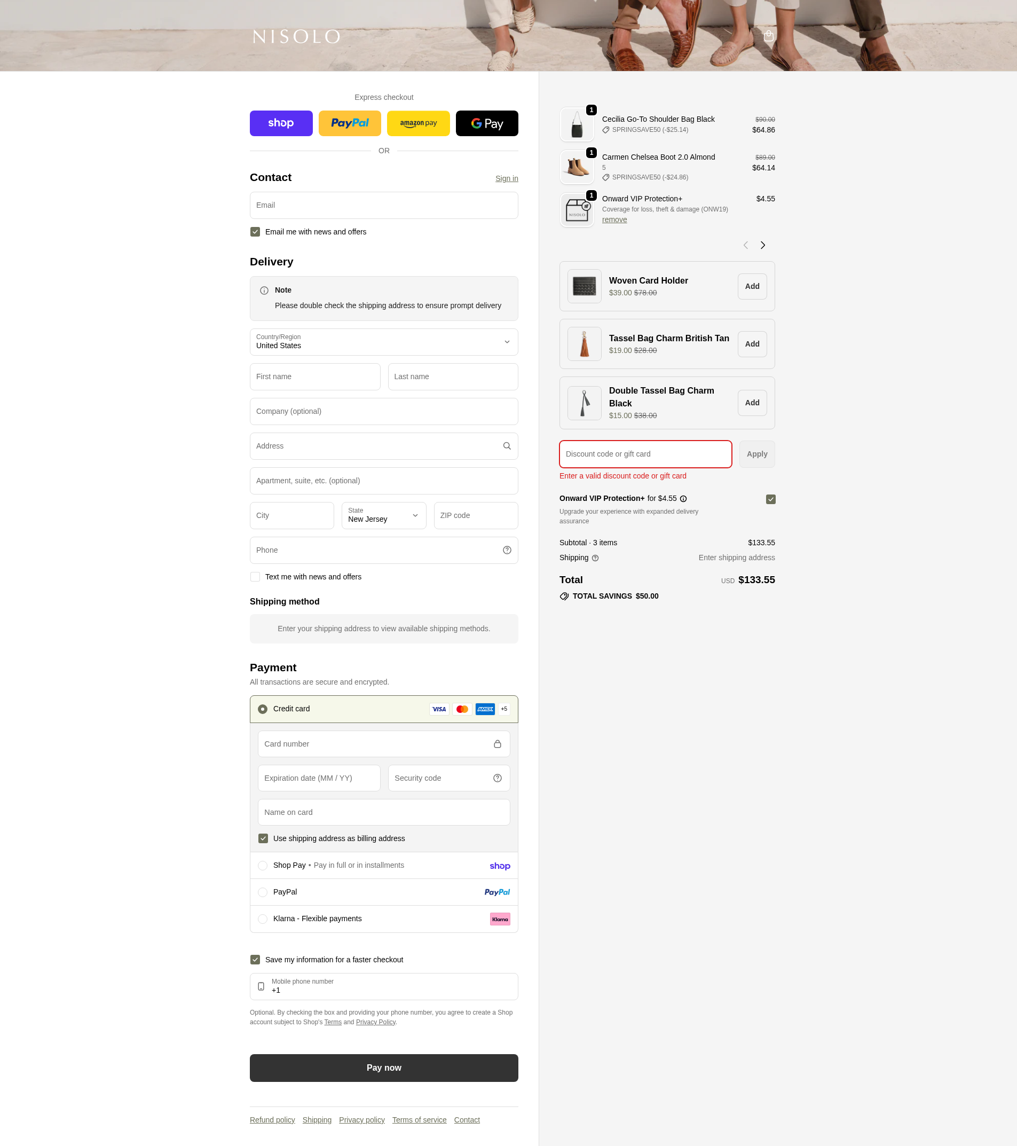The image size is (1017, 1146).
Task: Click the Sign in link
Action: (506, 178)
